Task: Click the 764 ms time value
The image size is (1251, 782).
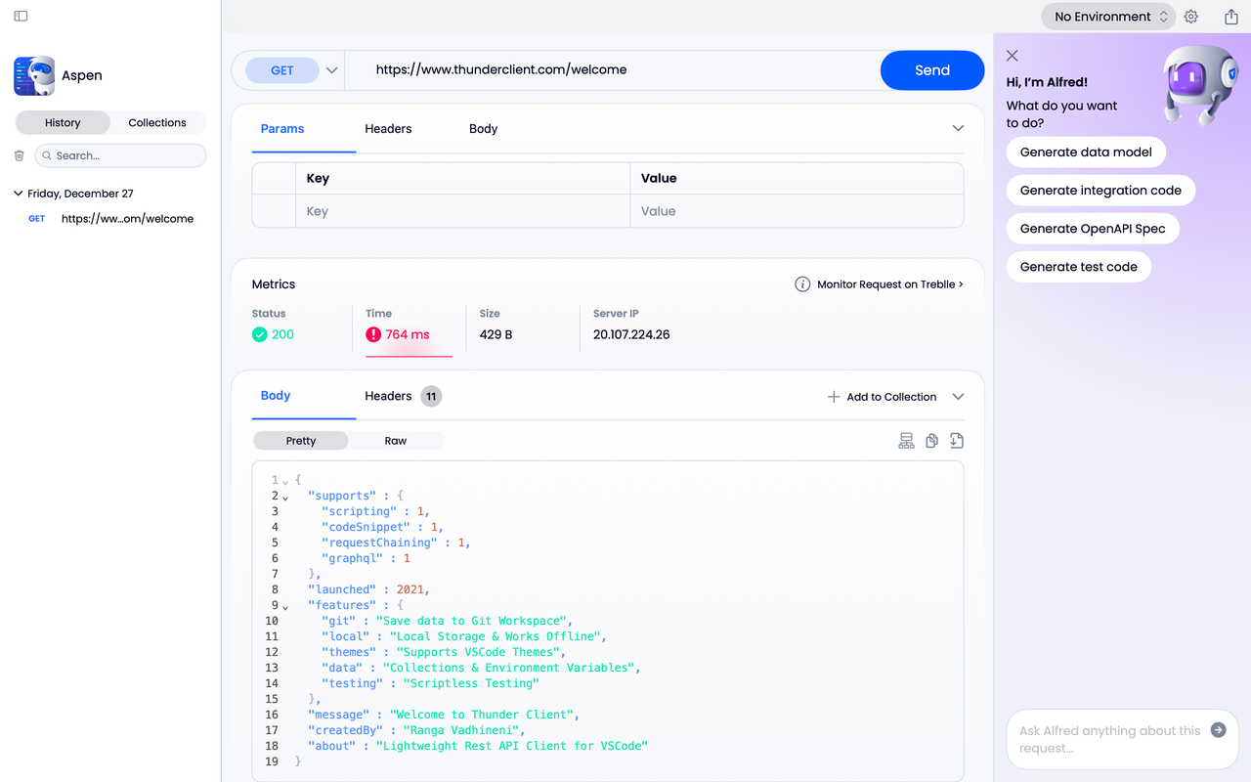Action: click(x=408, y=334)
